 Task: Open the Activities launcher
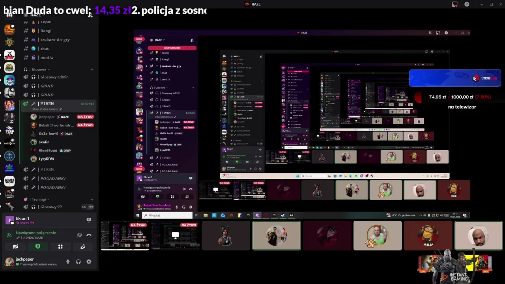[x=60, y=247]
